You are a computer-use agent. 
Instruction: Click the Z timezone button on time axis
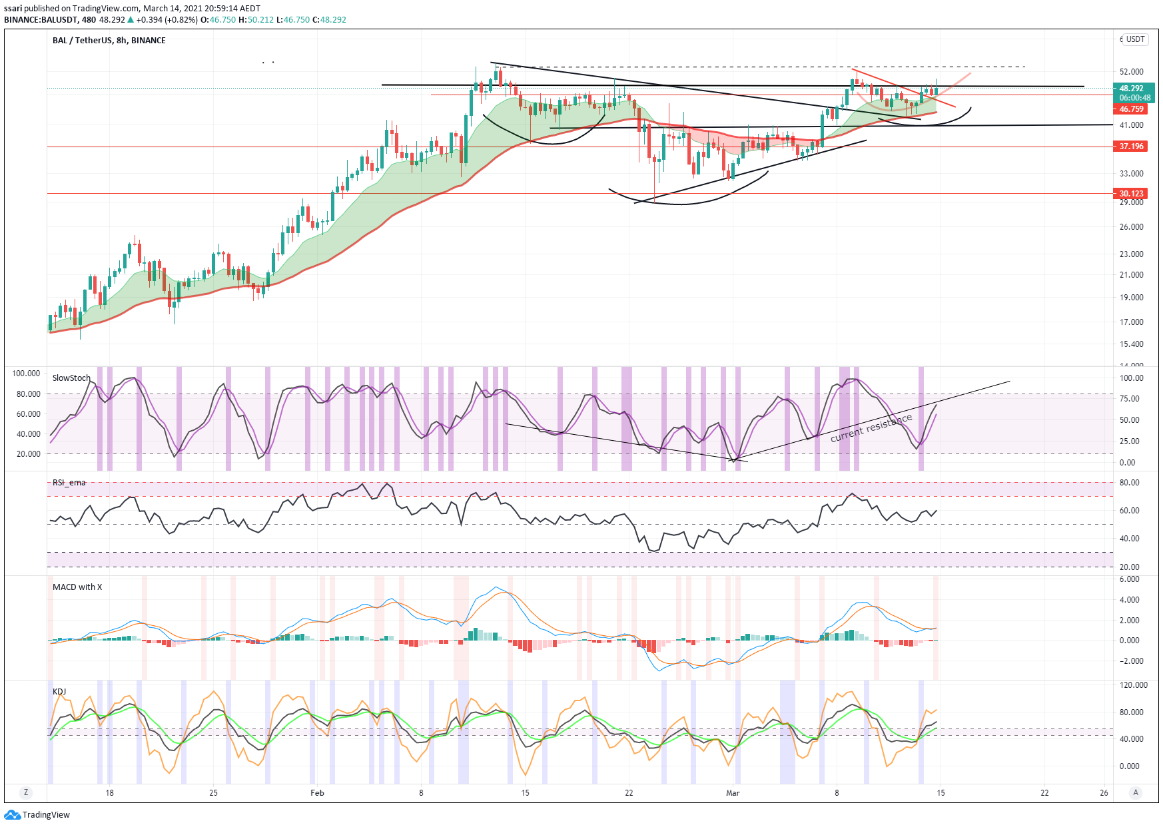tap(26, 792)
